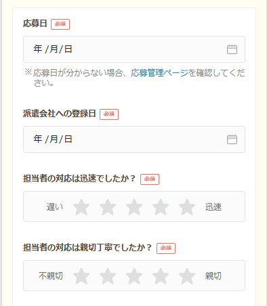
Task: Rate kindness three stars
Action: (134, 276)
